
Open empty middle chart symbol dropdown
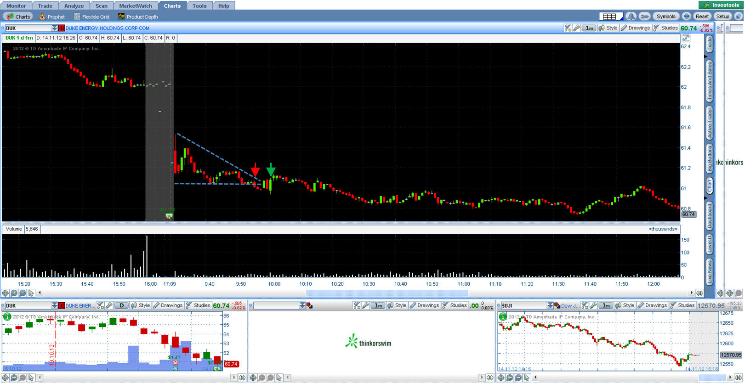click(x=302, y=305)
